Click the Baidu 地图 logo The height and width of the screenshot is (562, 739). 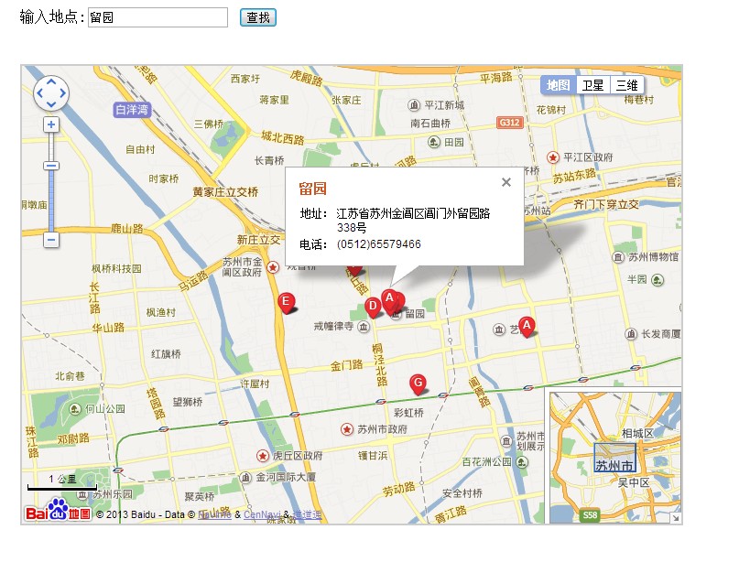pos(58,511)
